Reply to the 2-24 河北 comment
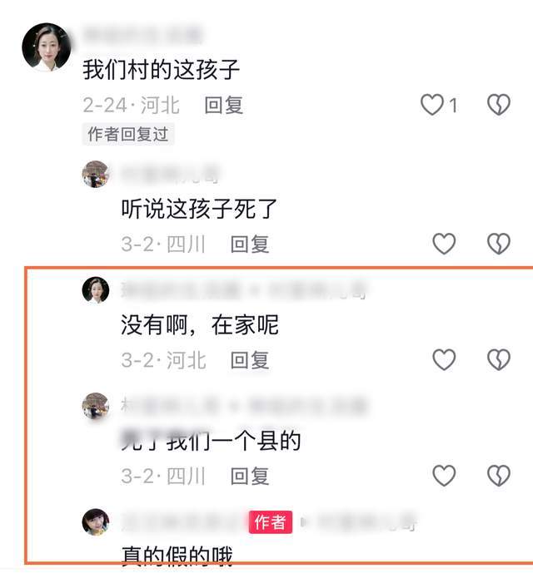533x573 pixels. (x=224, y=106)
